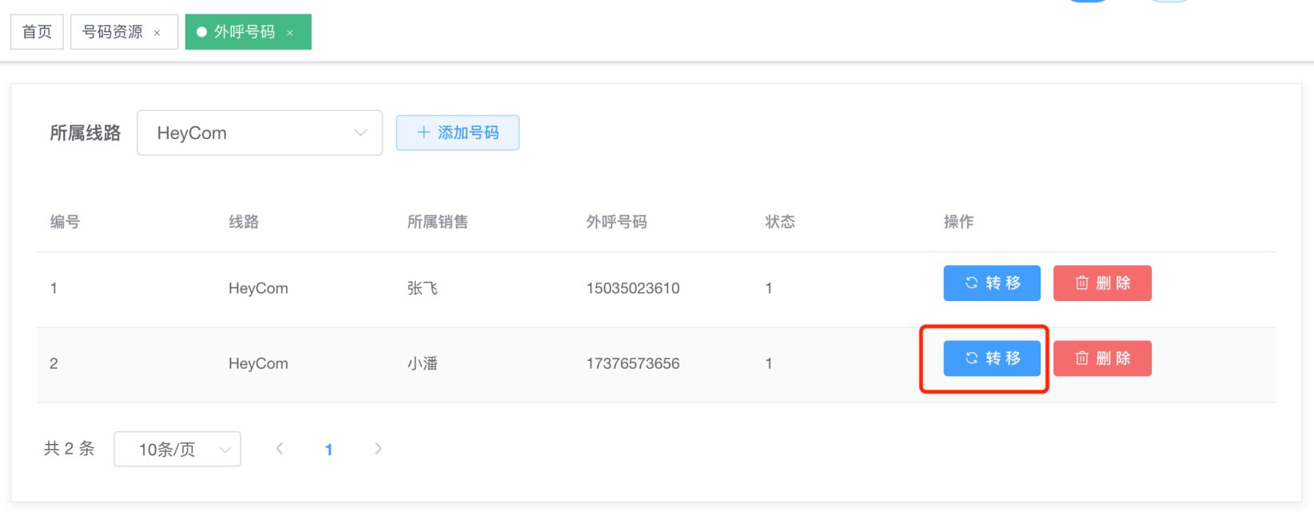Select page number 1 in pagination

328,450
